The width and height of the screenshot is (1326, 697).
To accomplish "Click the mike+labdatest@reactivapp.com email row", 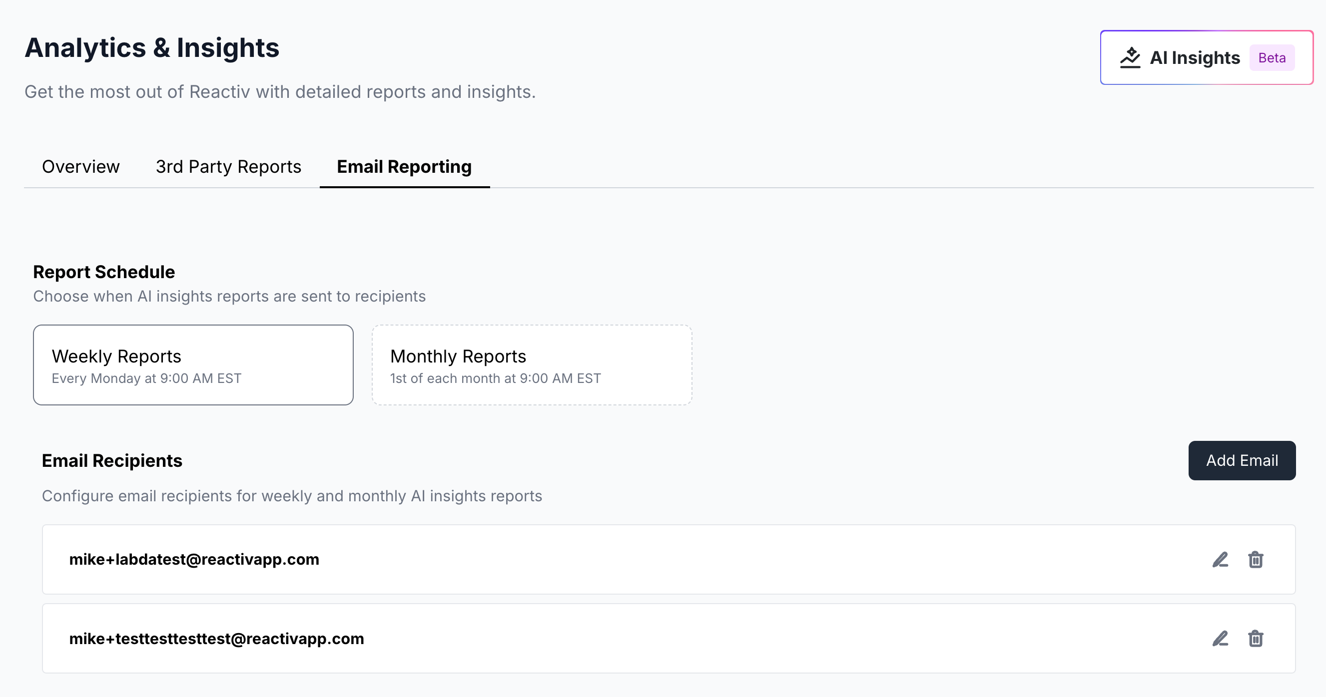I will (194, 559).
